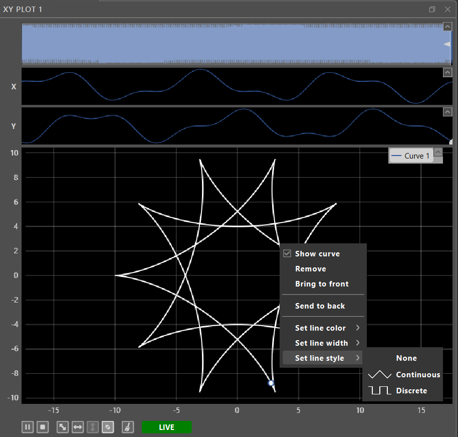Viewport: 458px width, 437px height.
Task: Collapse the overview waveform panel
Action: tap(447, 27)
